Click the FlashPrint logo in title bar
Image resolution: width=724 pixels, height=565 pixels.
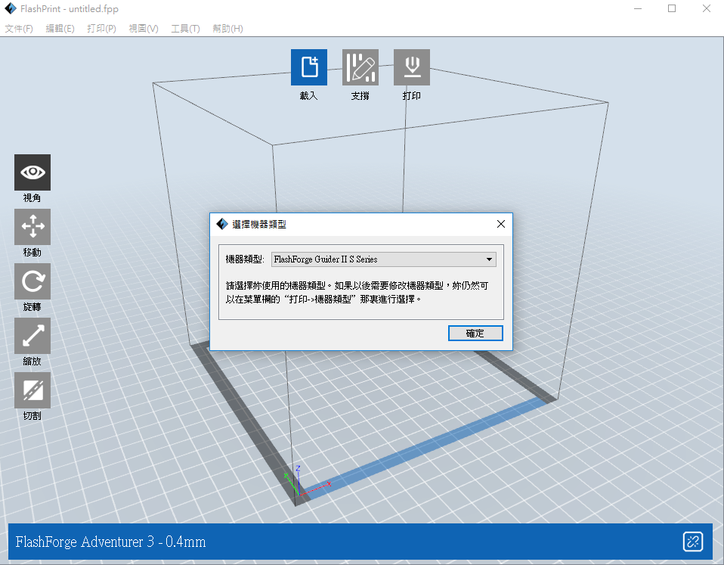tap(10, 8)
